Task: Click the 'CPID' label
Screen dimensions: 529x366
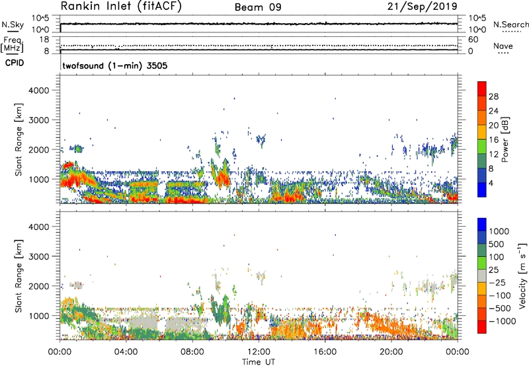Action: (x=15, y=63)
